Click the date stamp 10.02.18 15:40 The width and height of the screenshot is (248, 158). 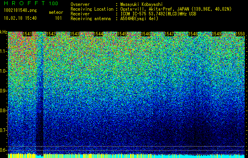(x=20, y=18)
